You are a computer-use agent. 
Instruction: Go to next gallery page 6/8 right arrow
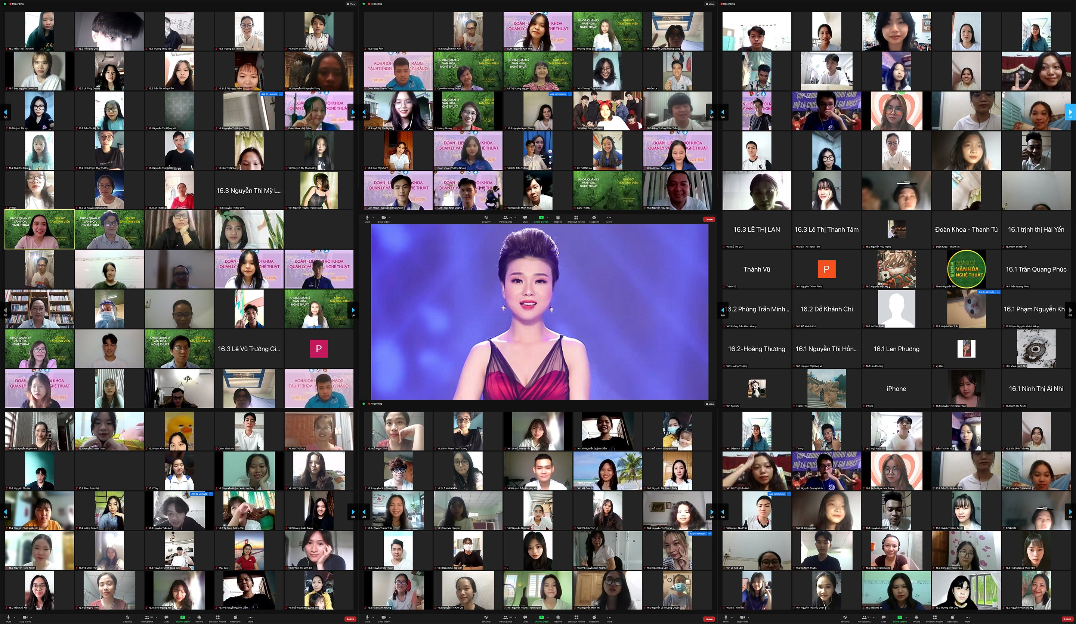point(353,112)
